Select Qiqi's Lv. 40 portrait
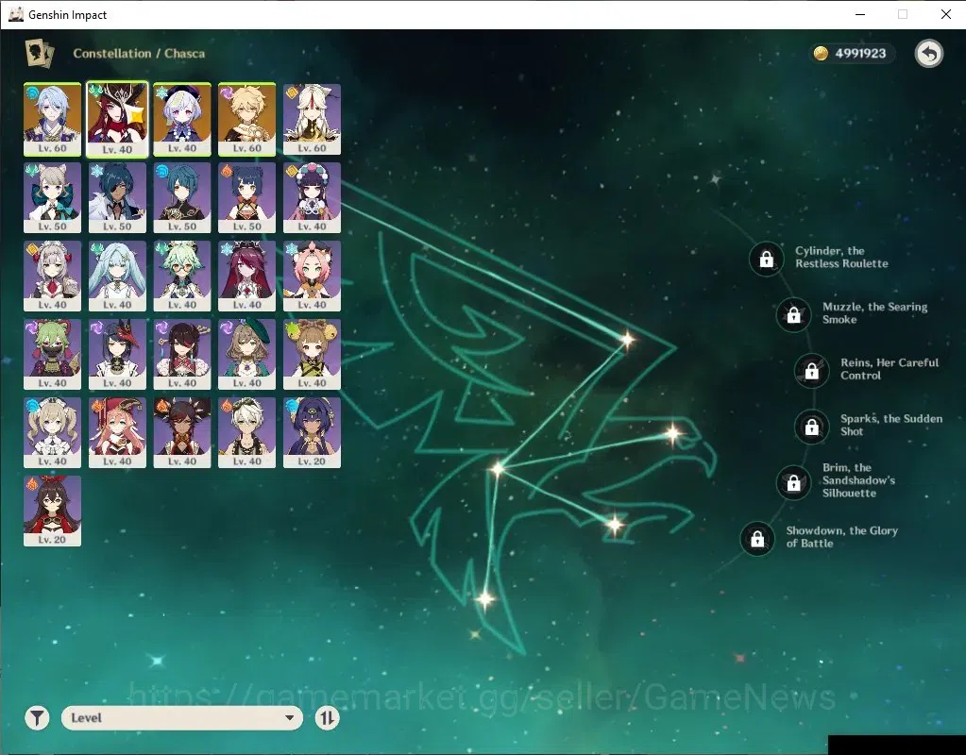966x755 pixels. [x=182, y=120]
